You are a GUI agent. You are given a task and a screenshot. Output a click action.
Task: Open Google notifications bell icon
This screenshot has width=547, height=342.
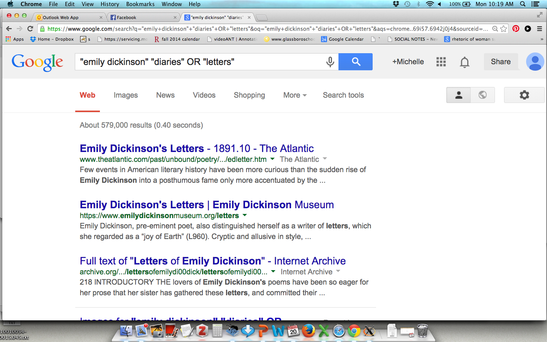click(465, 62)
